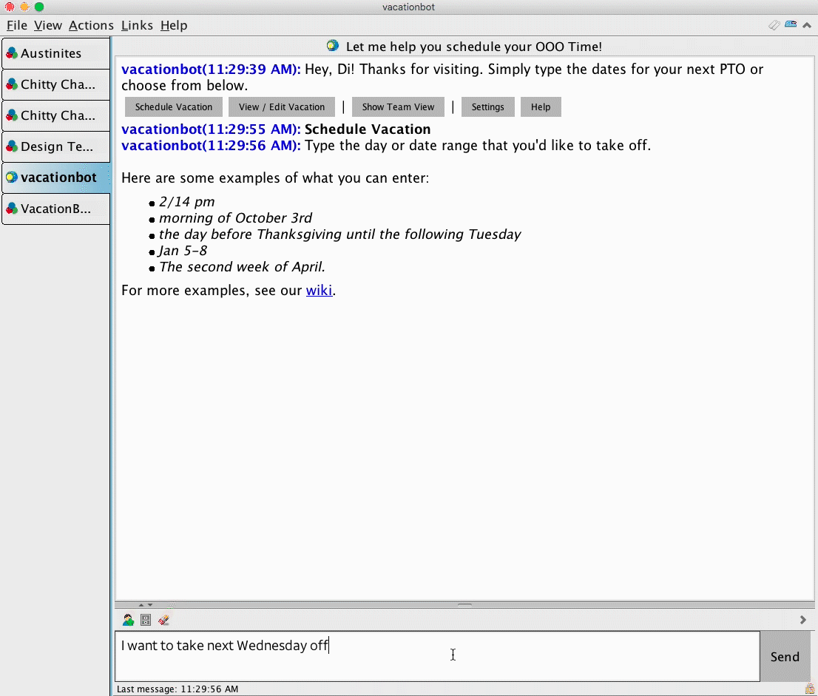The height and width of the screenshot is (696, 818).
Task: Click the horizontal splitter handle above the toolbar
Action: (464, 605)
